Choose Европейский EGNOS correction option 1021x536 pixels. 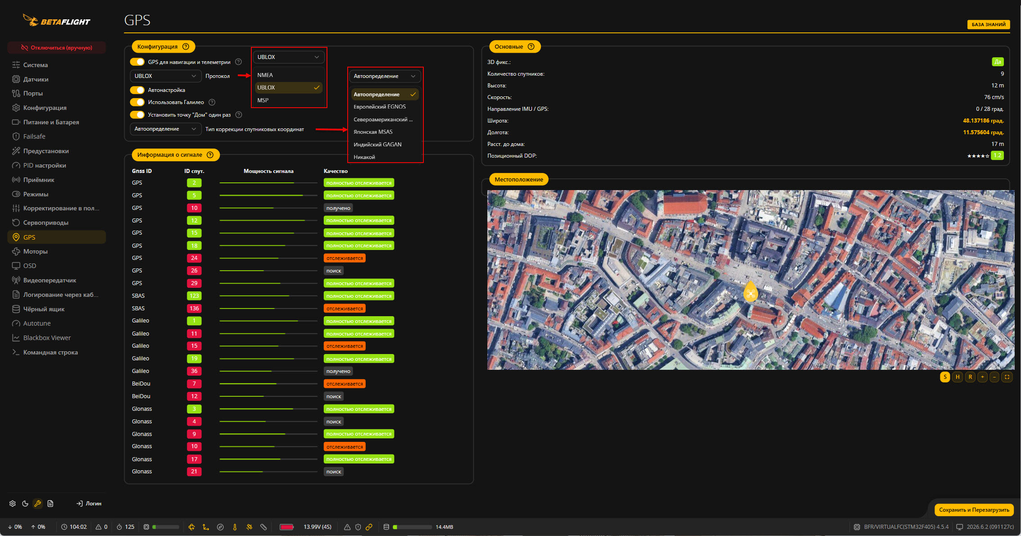[x=385, y=107]
